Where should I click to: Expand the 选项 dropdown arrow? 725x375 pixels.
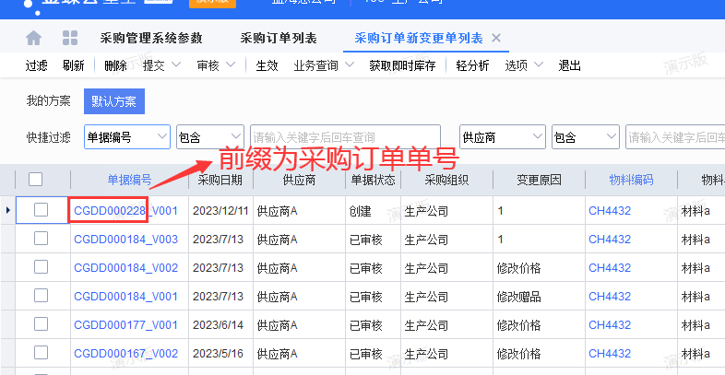point(538,65)
